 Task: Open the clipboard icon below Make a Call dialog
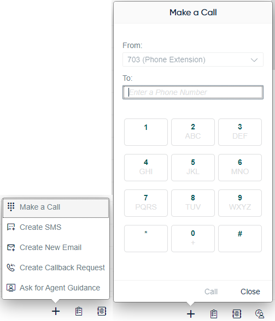coord(214,314)
